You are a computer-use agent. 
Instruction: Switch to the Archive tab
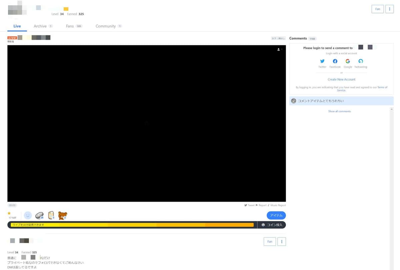[x=40, y=26]
